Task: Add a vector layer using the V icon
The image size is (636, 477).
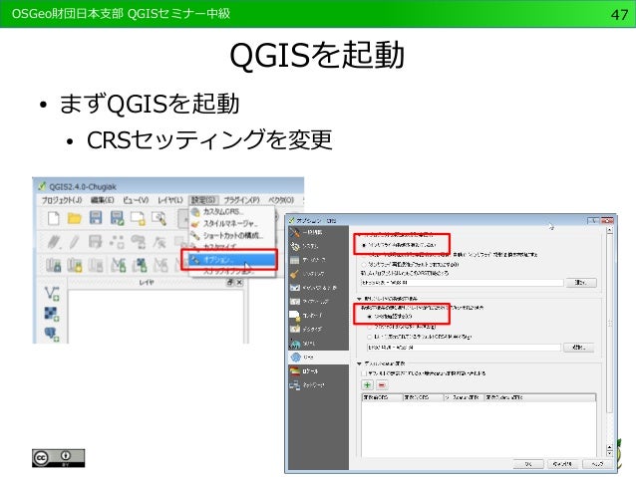Action: 52,294
